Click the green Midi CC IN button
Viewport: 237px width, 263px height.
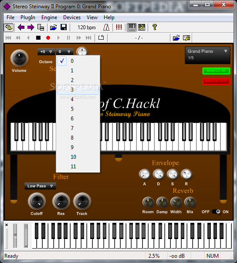tap(216, 71)
